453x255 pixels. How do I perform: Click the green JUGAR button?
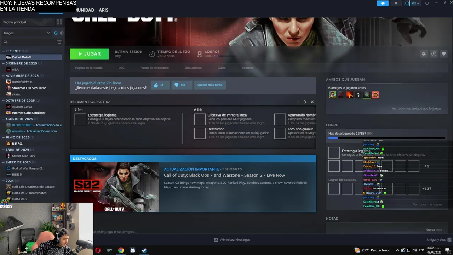89,54
